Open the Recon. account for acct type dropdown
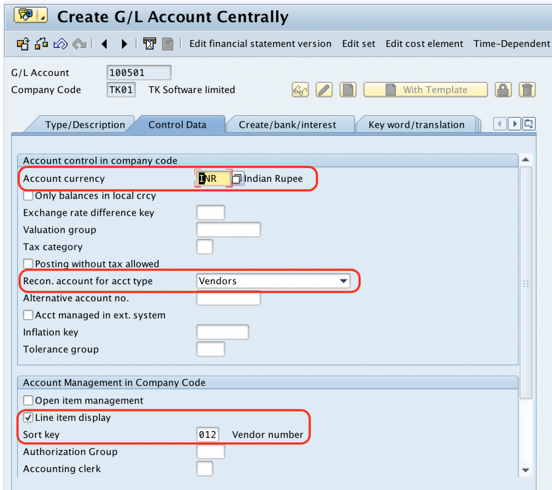Screen dimensions: 552x490 (345, 281)
